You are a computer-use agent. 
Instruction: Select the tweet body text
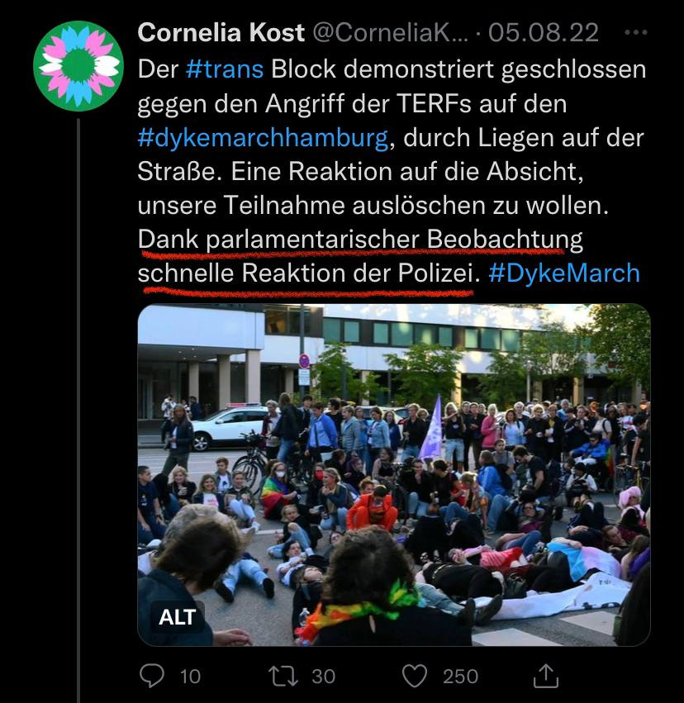coord(392,171)
